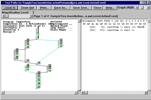151x100 pixels.
Task: Click the Zoom In button
Action: pos(10,8)
